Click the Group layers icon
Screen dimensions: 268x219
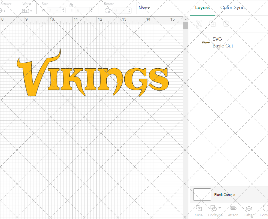[199, 24]
